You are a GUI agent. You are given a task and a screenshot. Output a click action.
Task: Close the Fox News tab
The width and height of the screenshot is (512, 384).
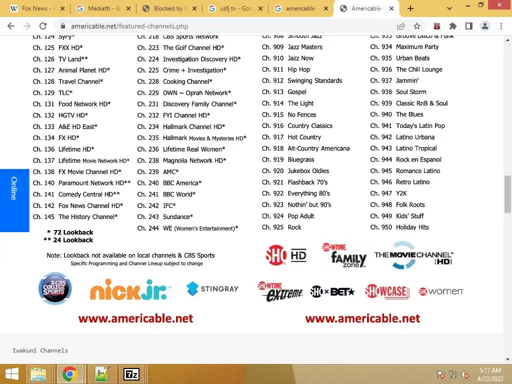click(x=62, y=9)
